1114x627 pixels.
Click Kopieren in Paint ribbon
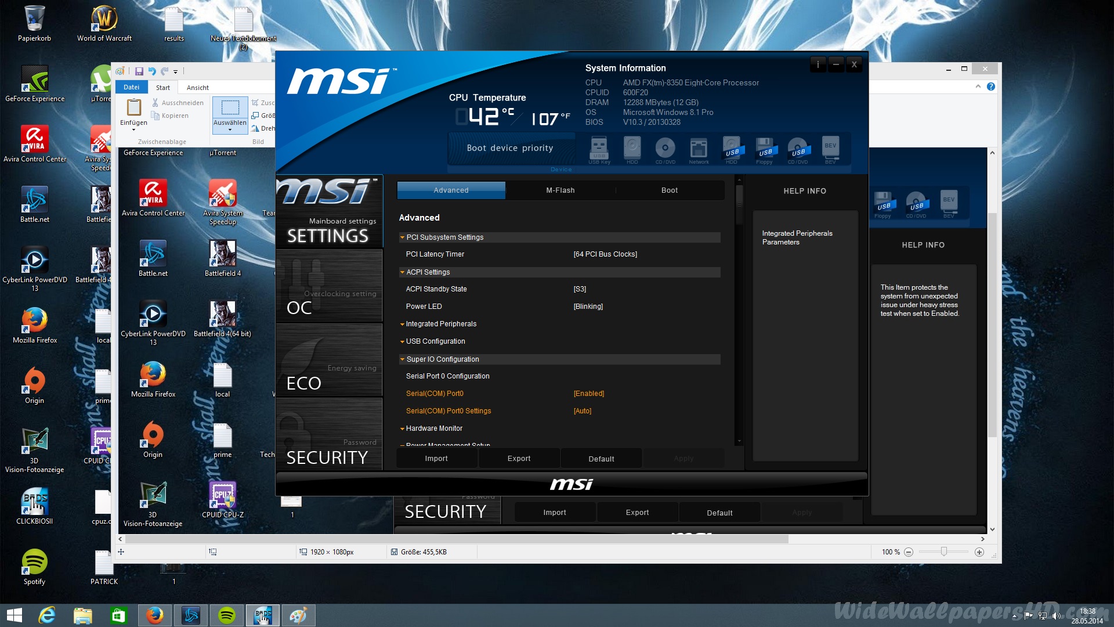(x=170, y=116)
